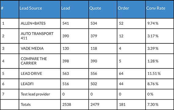This screenshot has width=174, height=110.
Task: Click lead count '398'
Action: coord(66,61)
